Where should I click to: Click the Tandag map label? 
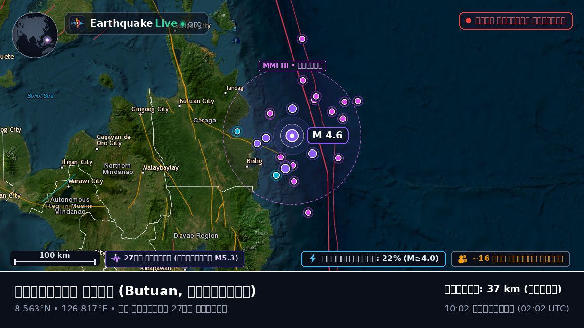coord(235,88)
